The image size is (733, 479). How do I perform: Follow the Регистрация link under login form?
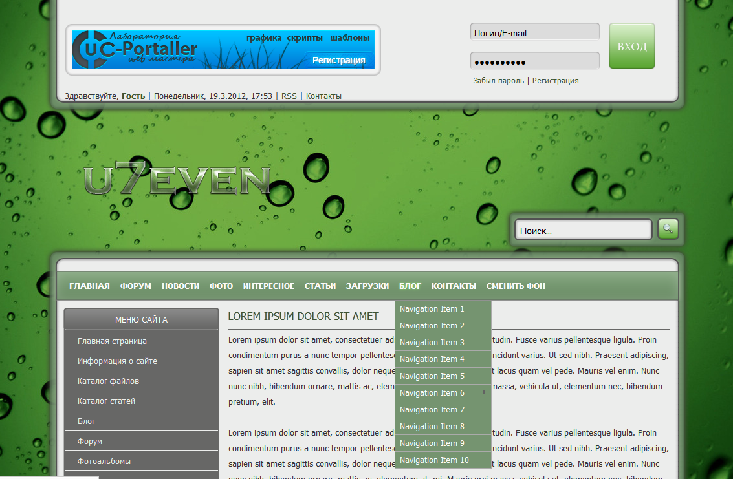tap(555, 81)
